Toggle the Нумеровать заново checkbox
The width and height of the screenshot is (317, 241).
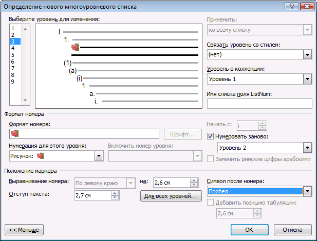(x=210, y=136)
